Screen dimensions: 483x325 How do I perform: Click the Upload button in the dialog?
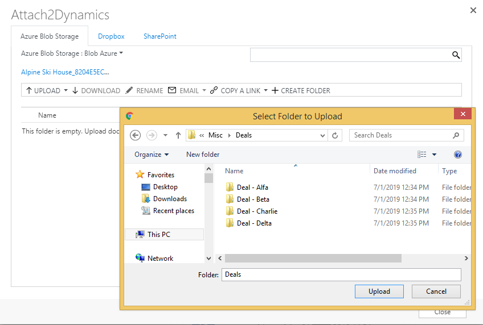(379, 291)
